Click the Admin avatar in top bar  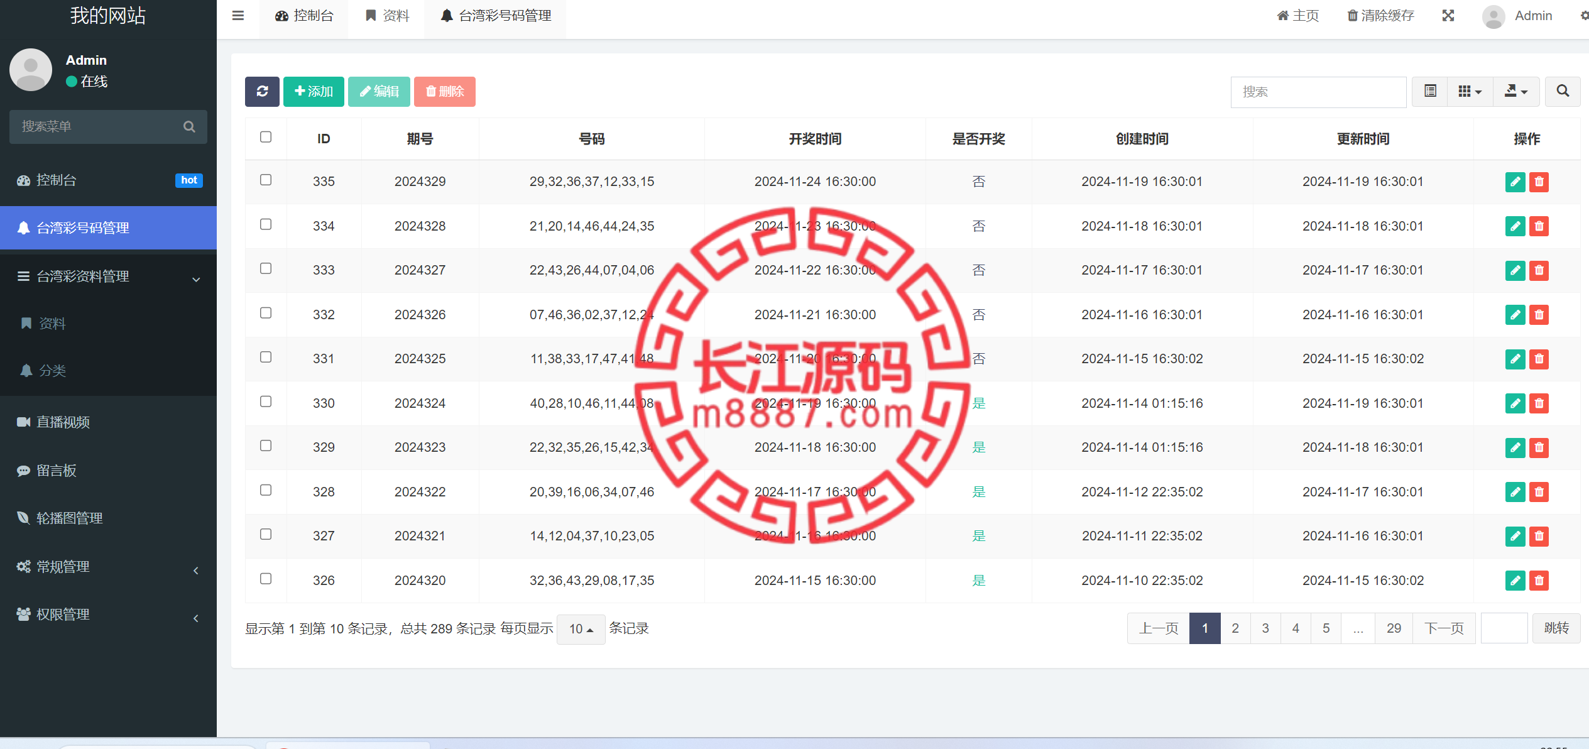point(1493,16)
